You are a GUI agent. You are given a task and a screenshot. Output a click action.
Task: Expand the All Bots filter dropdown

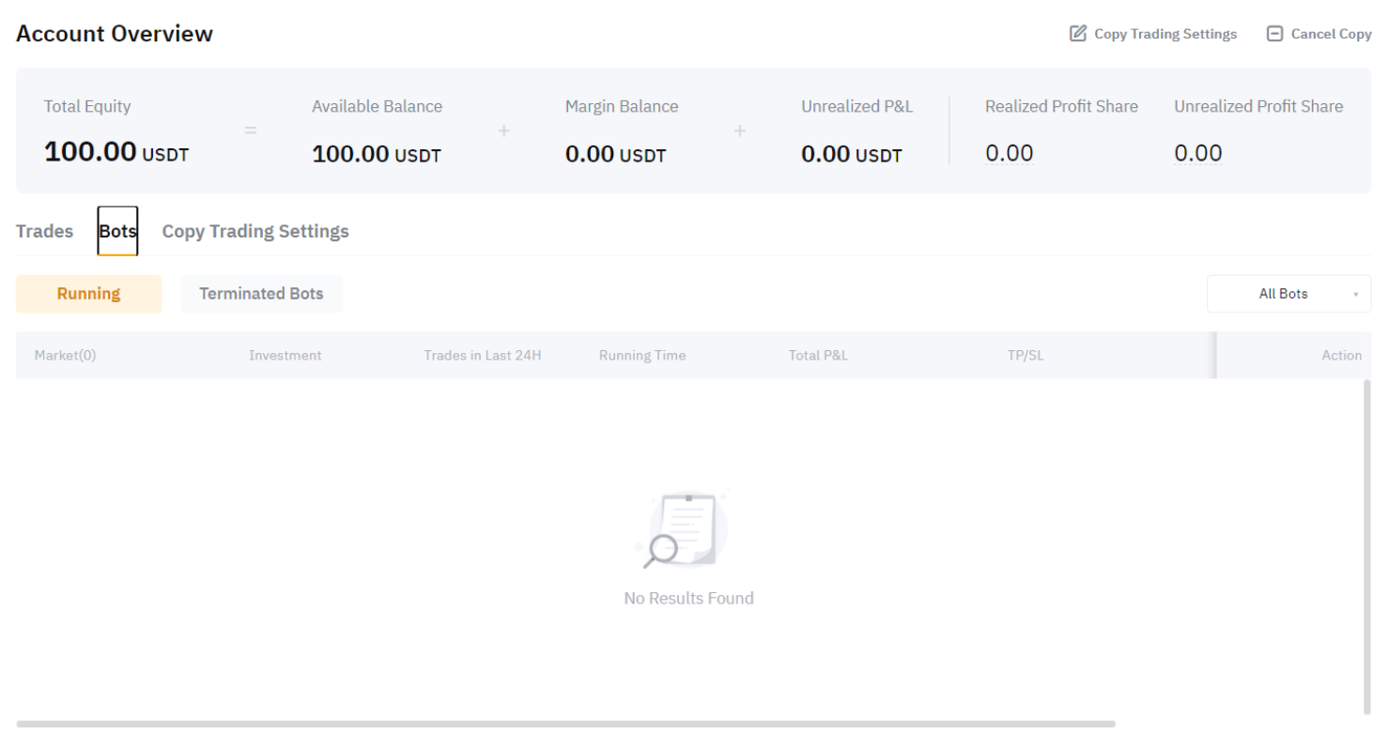[x=1288, y=294]
